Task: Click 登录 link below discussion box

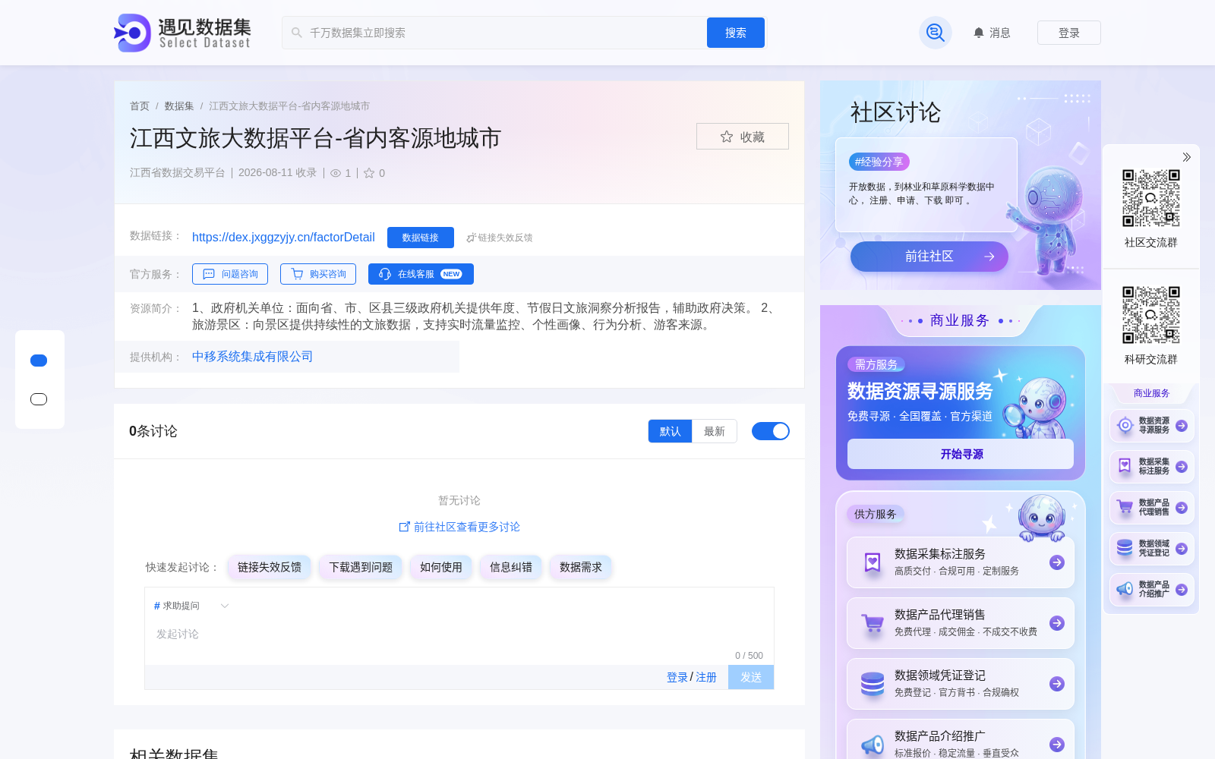Action: [677, 677]
